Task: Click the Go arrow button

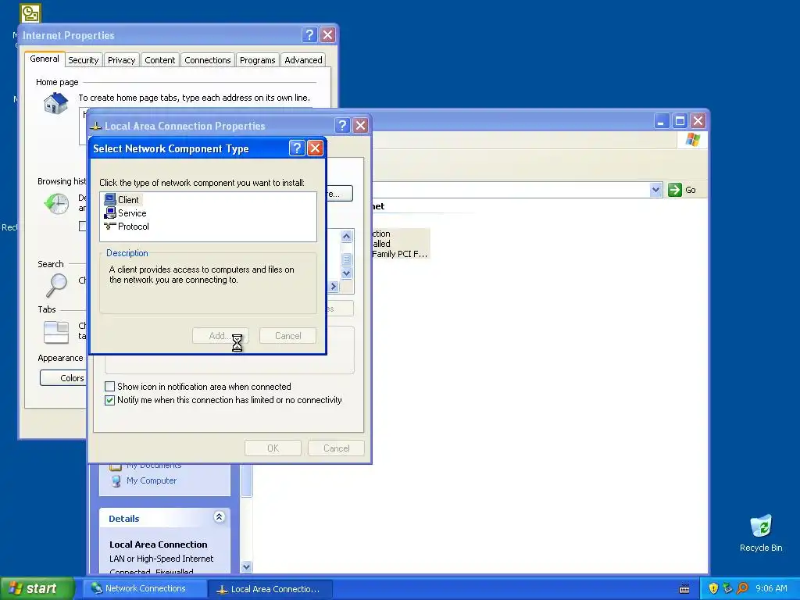Action: coord(674,190)
